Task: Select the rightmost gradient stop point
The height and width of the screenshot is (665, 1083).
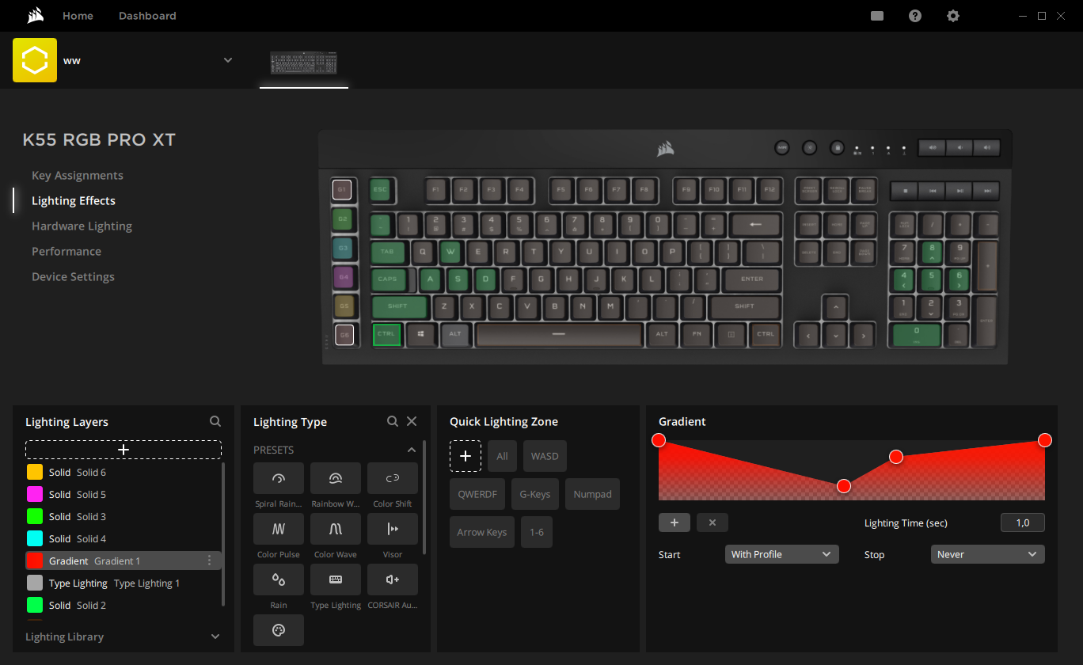Action: coord(1044,440)
